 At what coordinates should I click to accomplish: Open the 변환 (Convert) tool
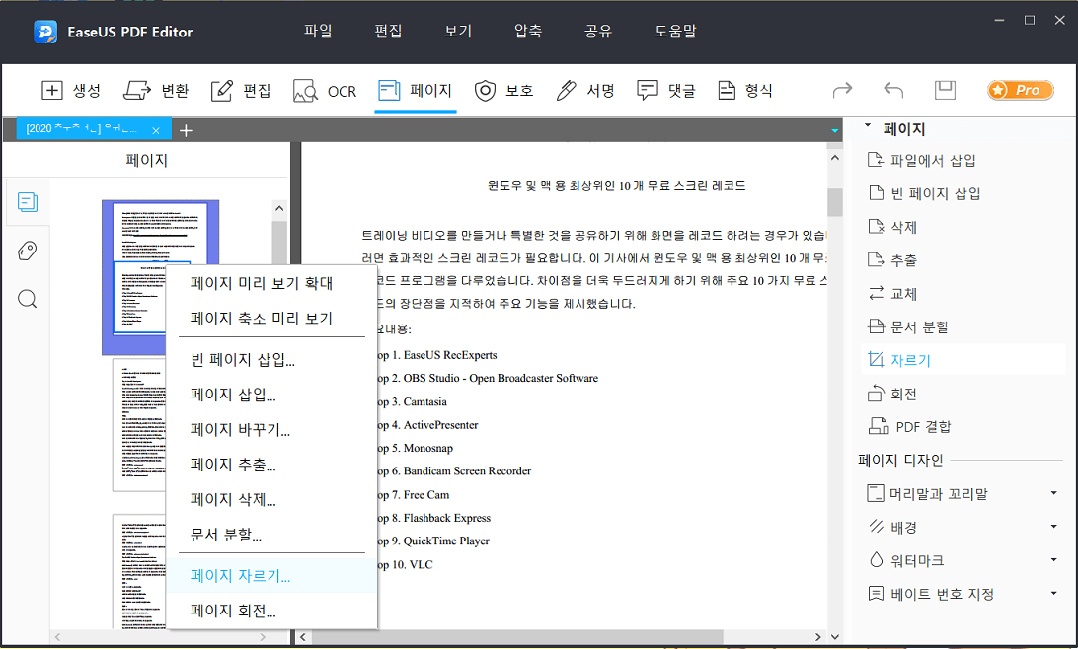coord(156,90)
